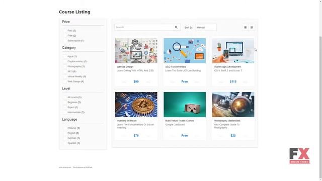
Task: Check the Expert level filter
Action: point(65,107)
